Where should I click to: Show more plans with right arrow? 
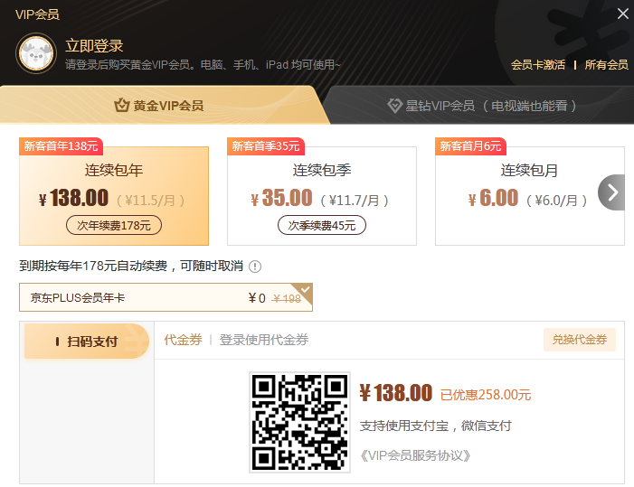[611, 192]
